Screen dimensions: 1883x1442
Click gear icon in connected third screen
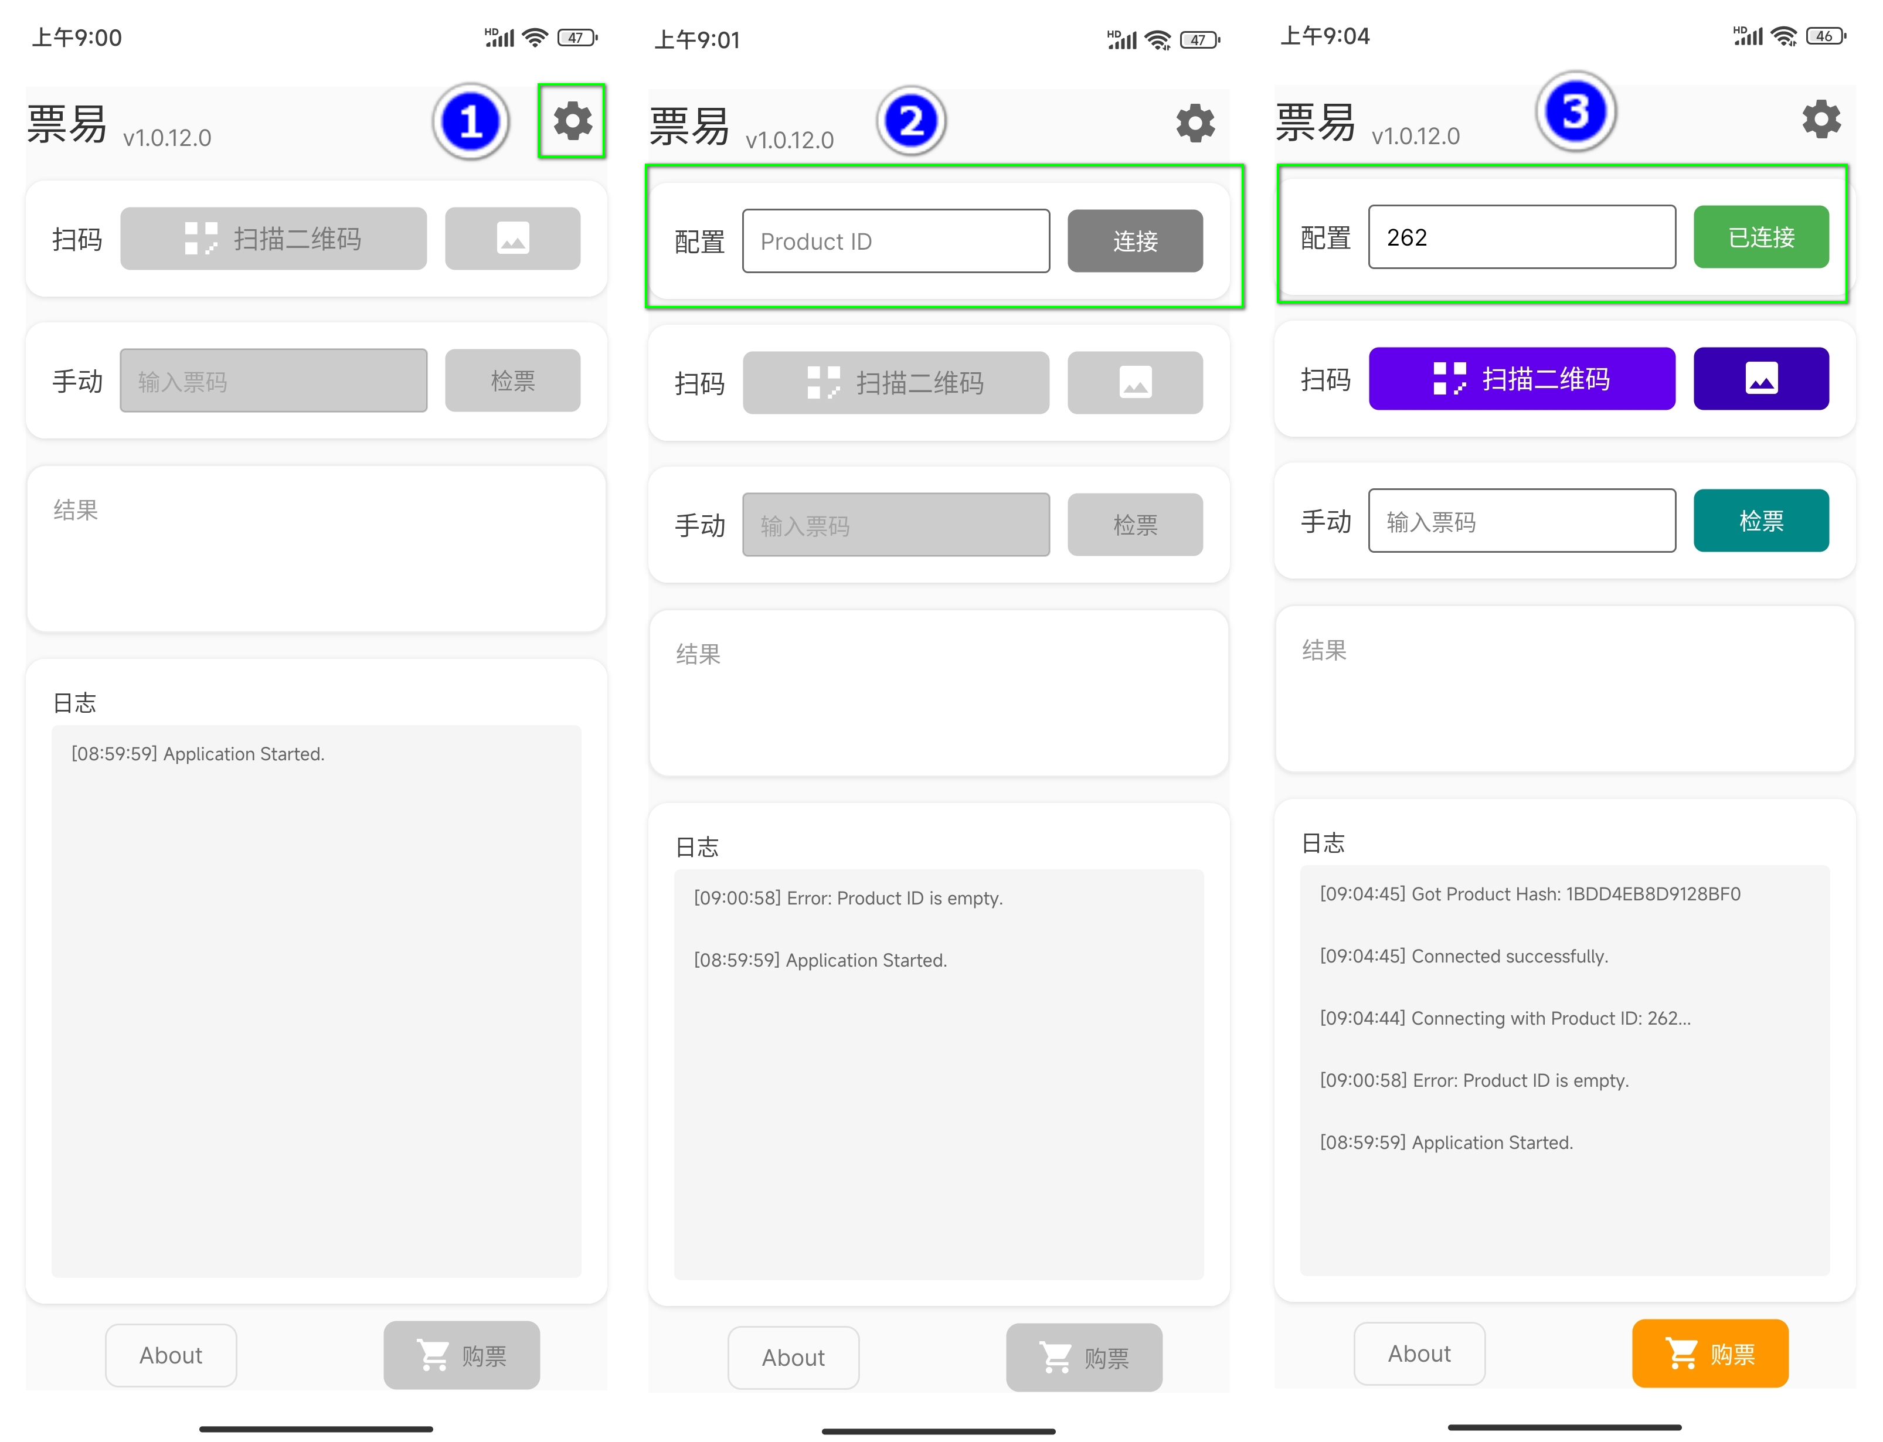pos(1820,120)
